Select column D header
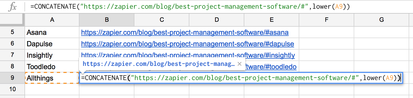 pos(217,20)
